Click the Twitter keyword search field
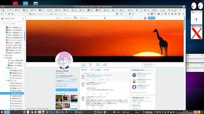This screenshot has height=114, width=204. (133, 18)
